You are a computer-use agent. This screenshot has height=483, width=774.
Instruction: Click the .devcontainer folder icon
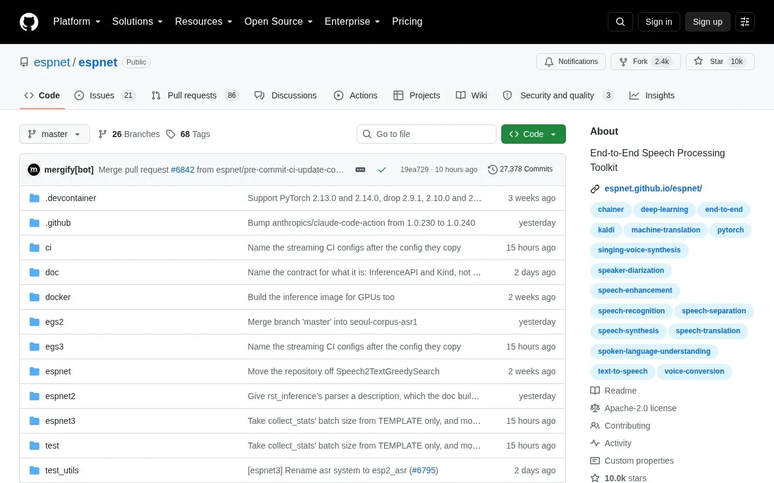tap(34, 198)
